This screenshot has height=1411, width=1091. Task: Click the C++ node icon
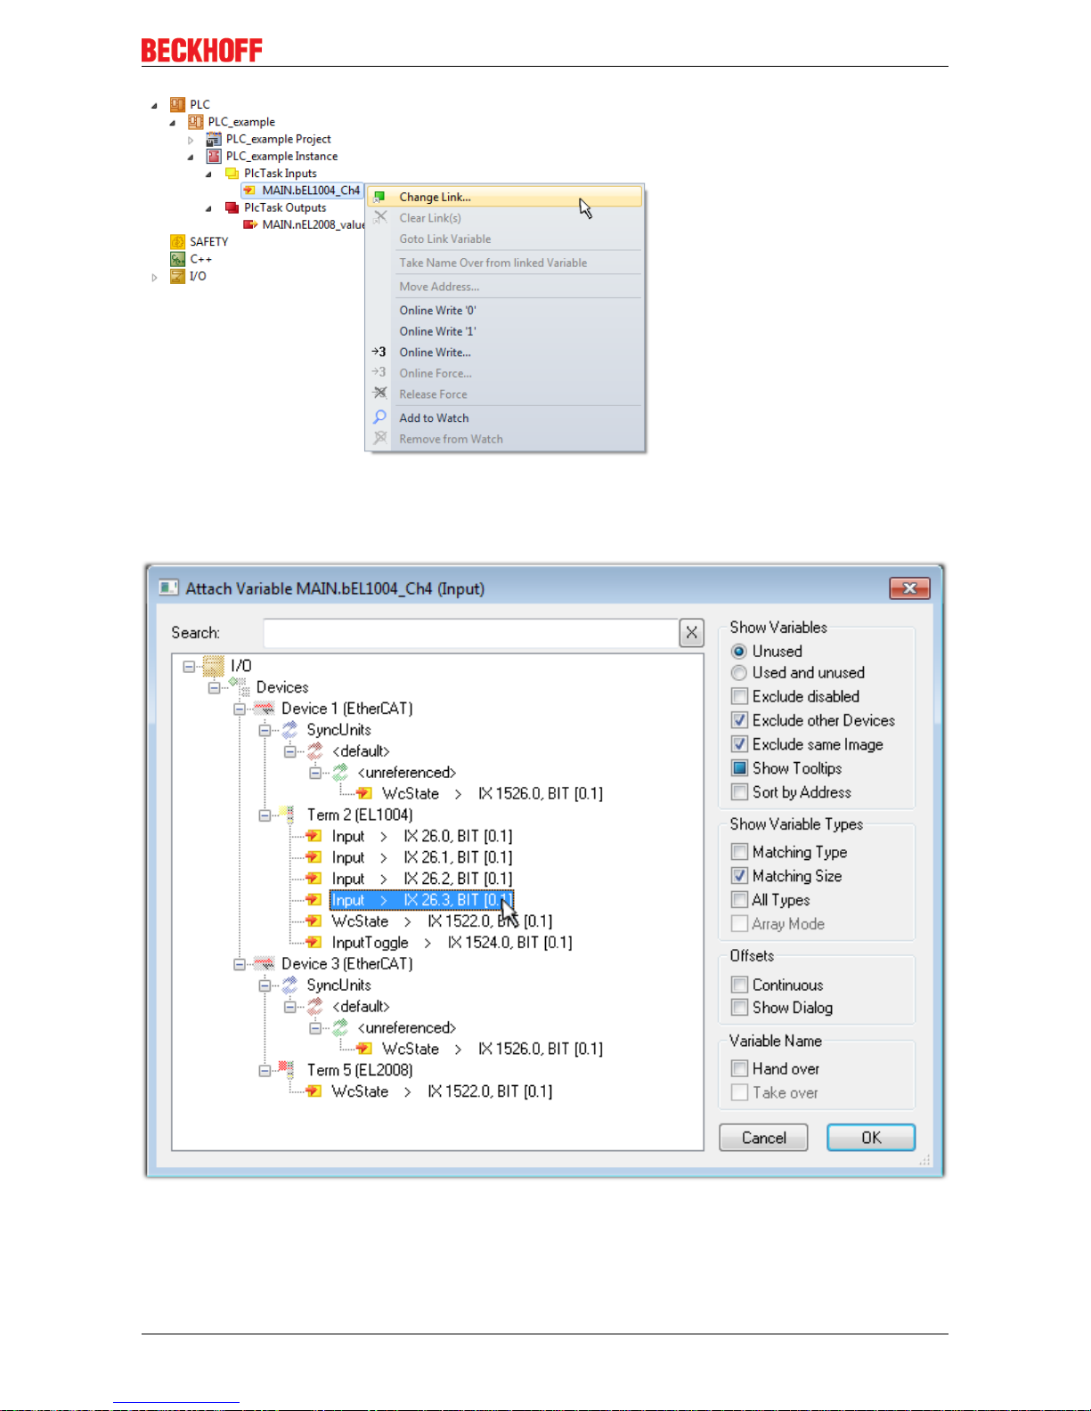point(177,259)
